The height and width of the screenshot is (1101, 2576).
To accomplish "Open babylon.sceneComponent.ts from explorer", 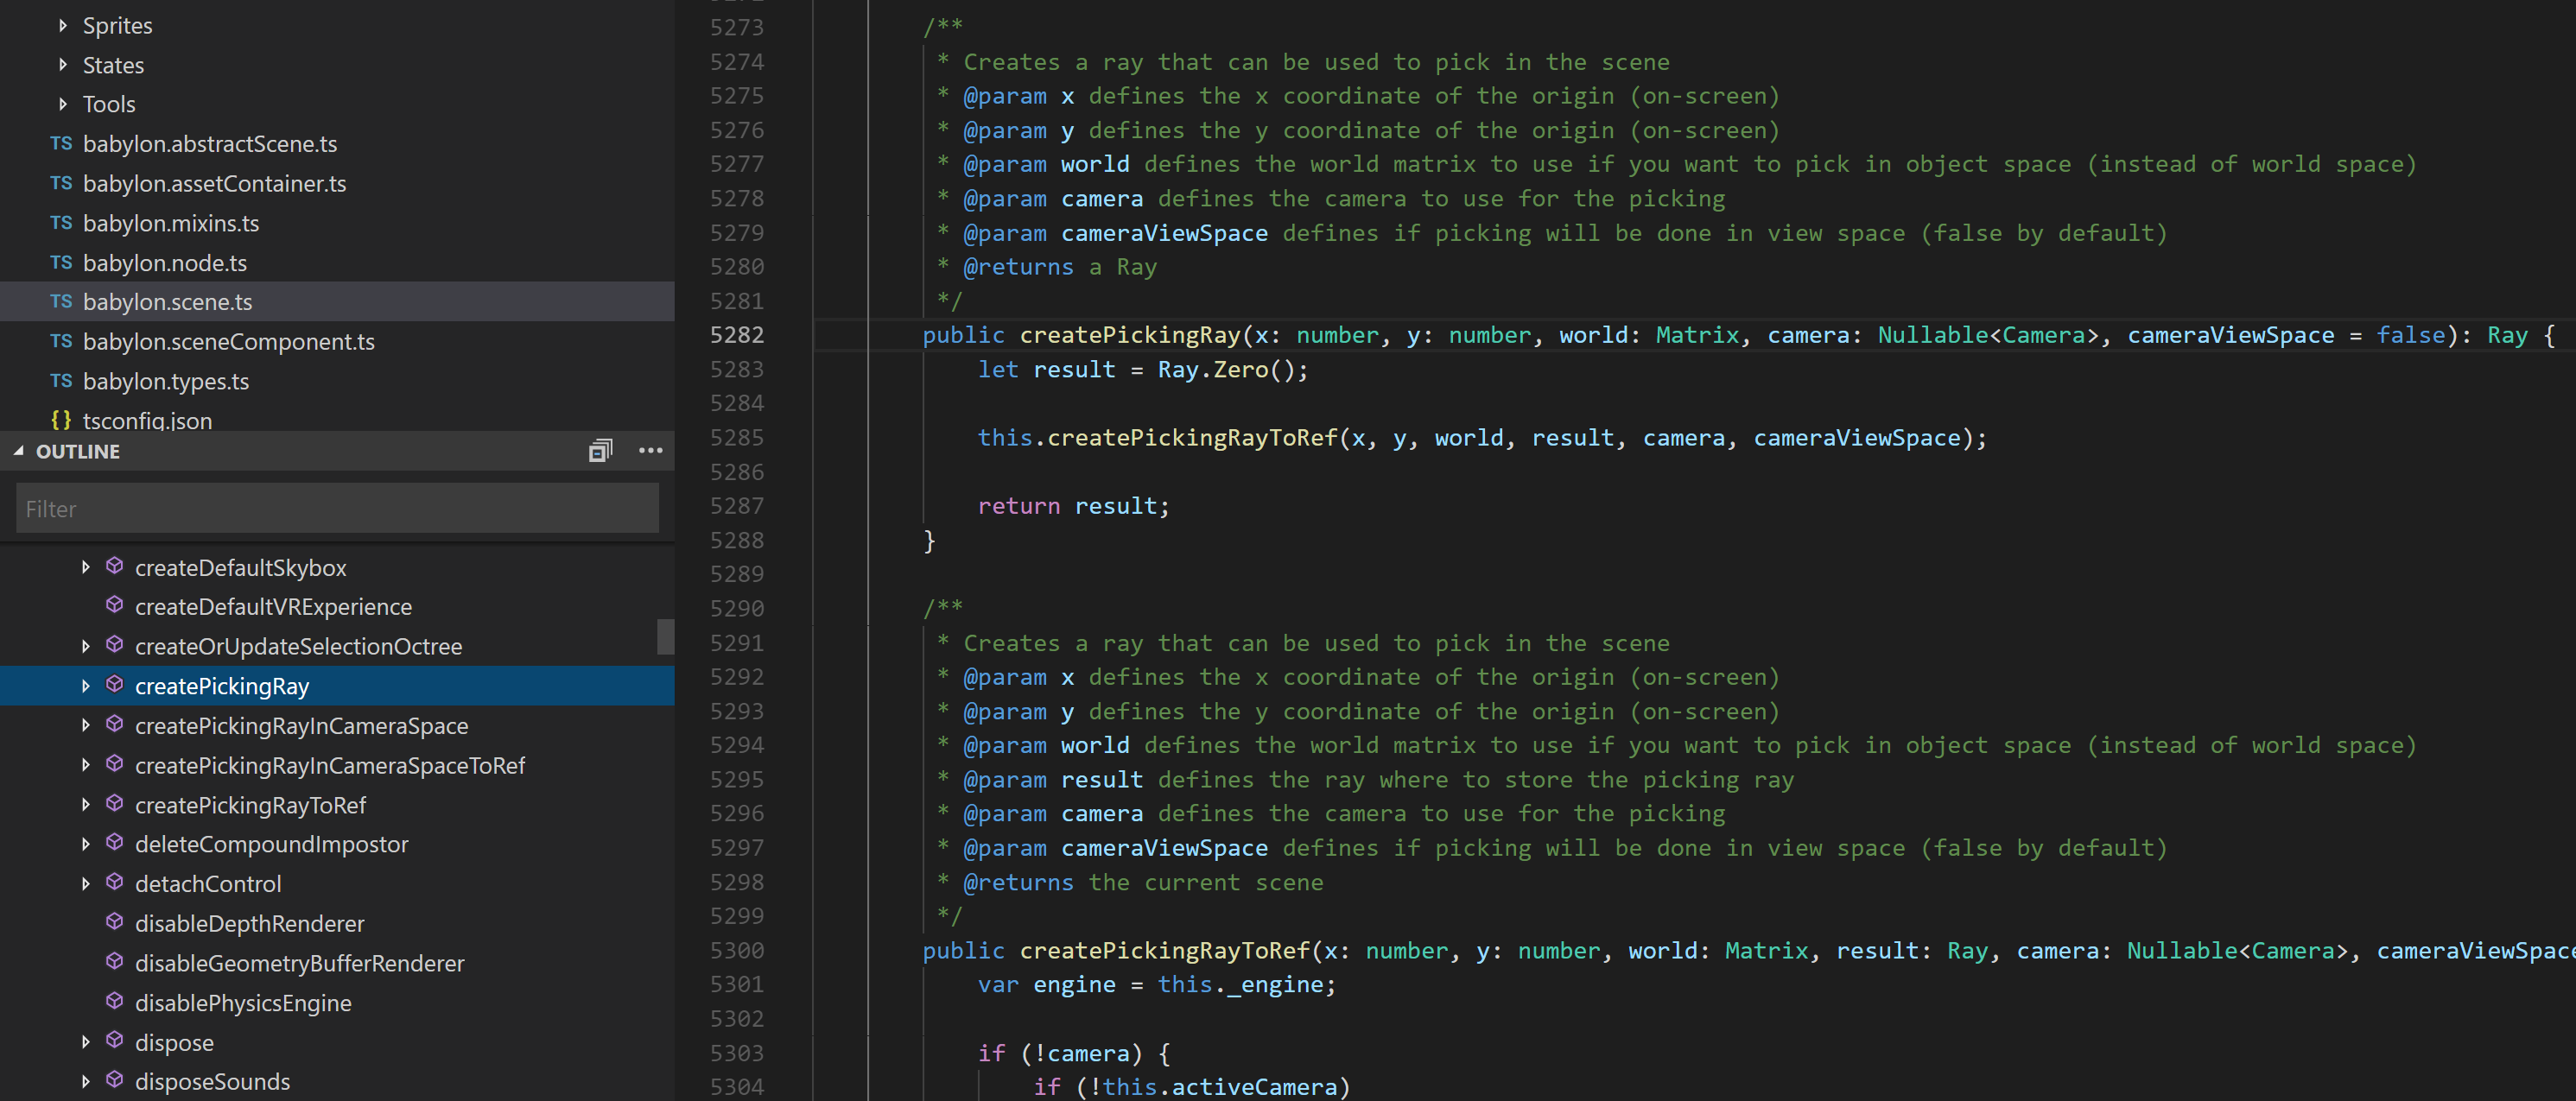I will [x=229, y=342].
